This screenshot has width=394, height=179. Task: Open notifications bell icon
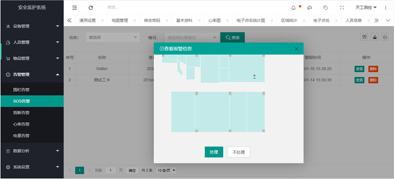(293, 8)
